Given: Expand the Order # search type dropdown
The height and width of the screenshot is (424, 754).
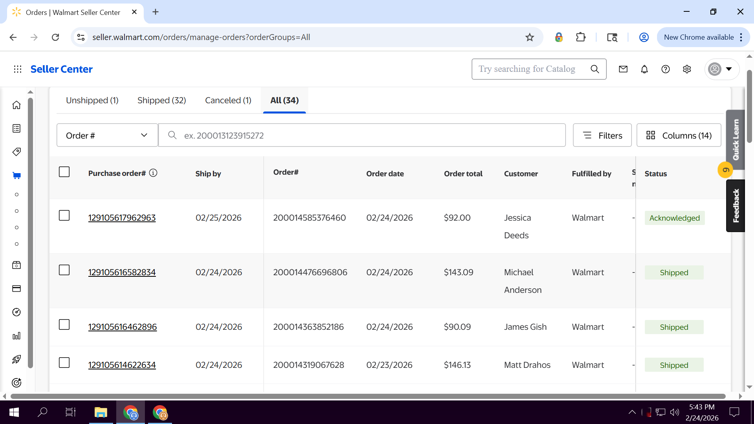Looking at the screenshot, I should tap(107, 135).
